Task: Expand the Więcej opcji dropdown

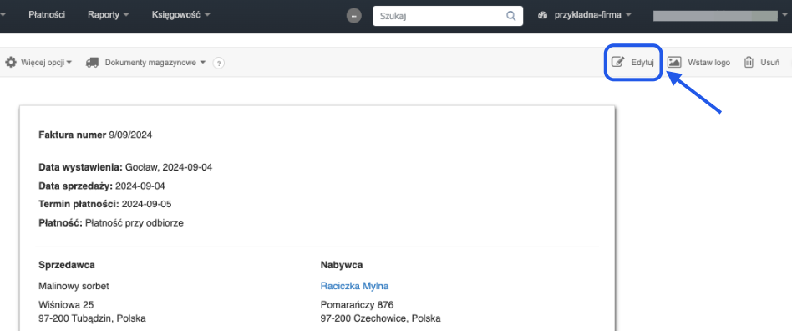Action: [x=47, y=63]
